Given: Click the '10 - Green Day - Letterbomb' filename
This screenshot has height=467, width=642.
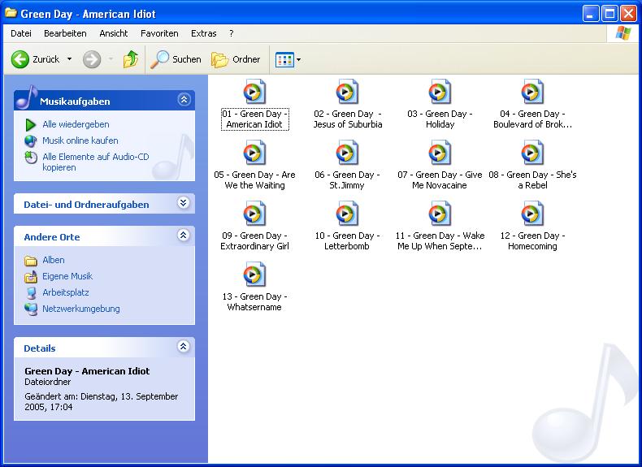Looking at the screenshot, I should point(347,241).
